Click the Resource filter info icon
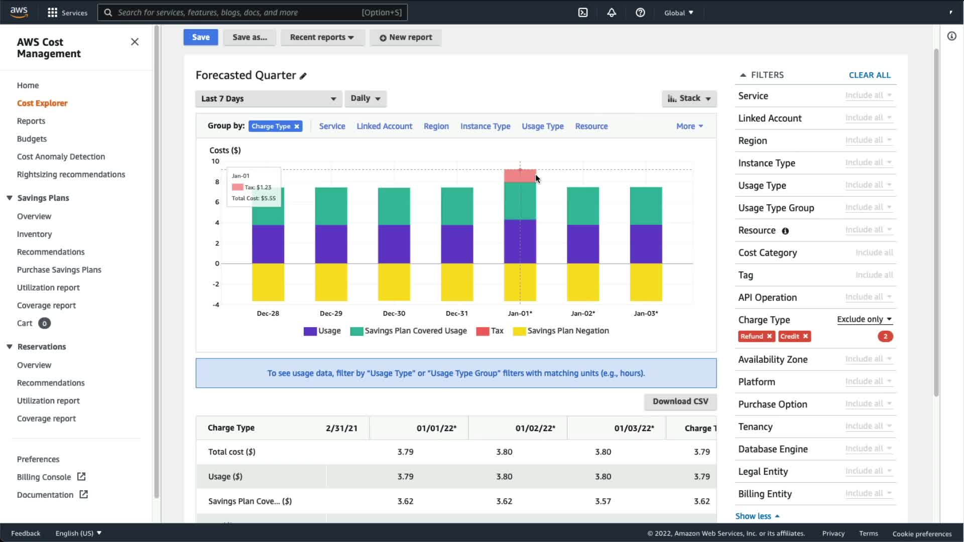 click(x=785, y=231)
